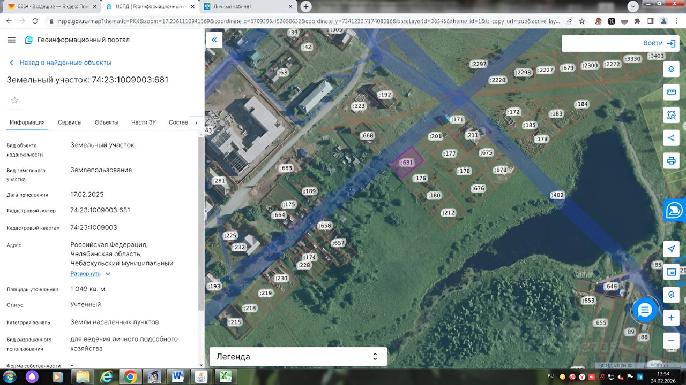The image size is (686, 385).
Task: Open the blue side widget tab
Action: point(674,211)
